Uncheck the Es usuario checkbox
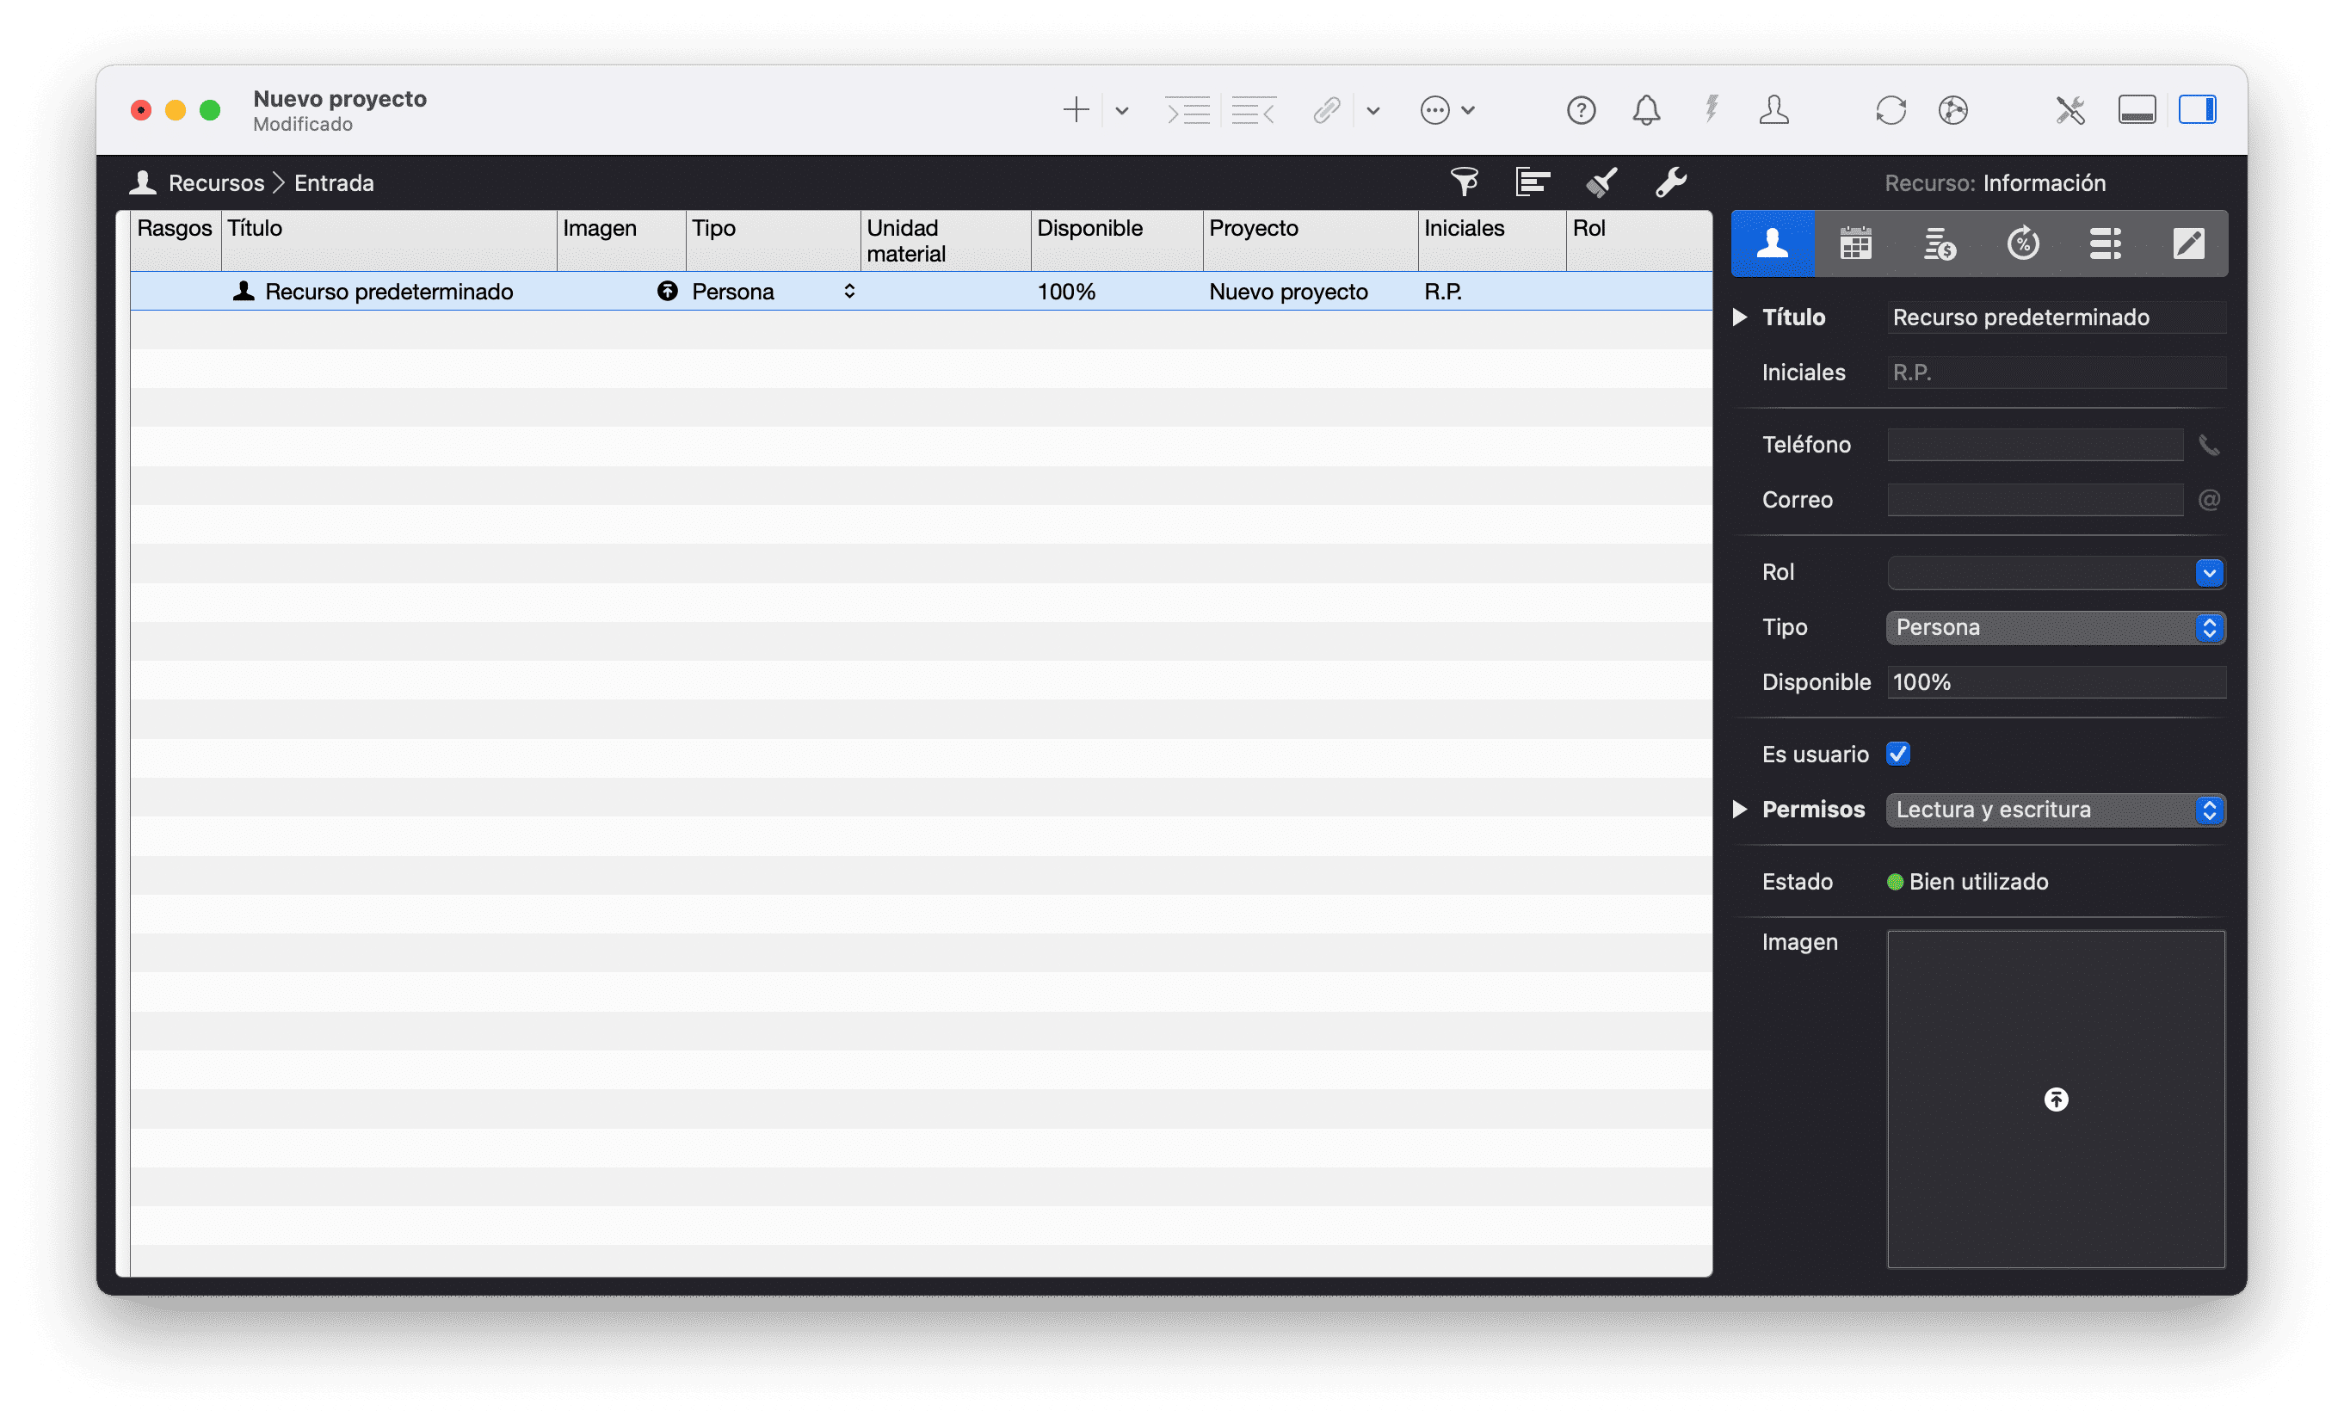 tap(1898, 755)
